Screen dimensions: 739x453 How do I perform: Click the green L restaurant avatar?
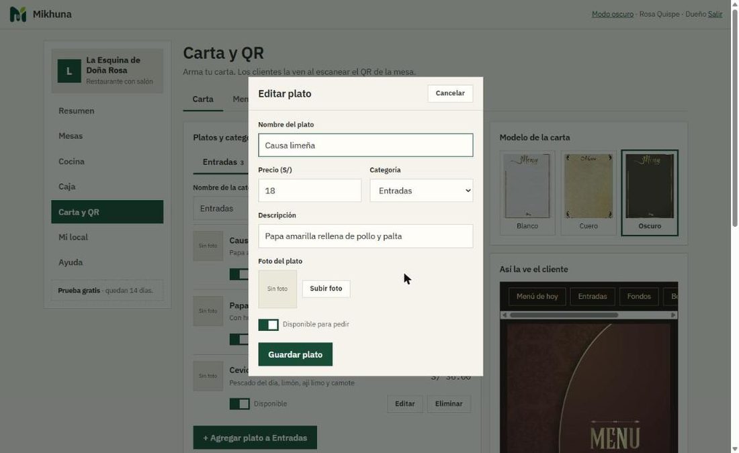69,71
